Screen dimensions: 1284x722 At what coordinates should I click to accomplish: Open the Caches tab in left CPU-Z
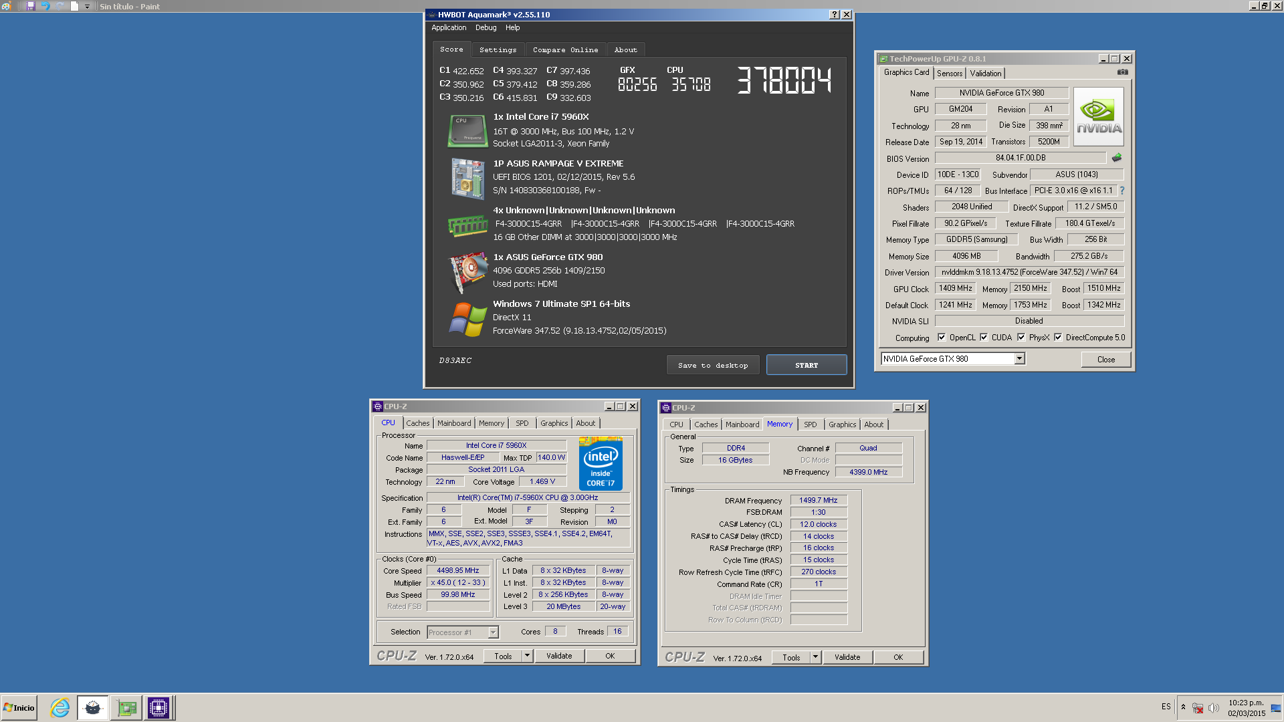418,423
